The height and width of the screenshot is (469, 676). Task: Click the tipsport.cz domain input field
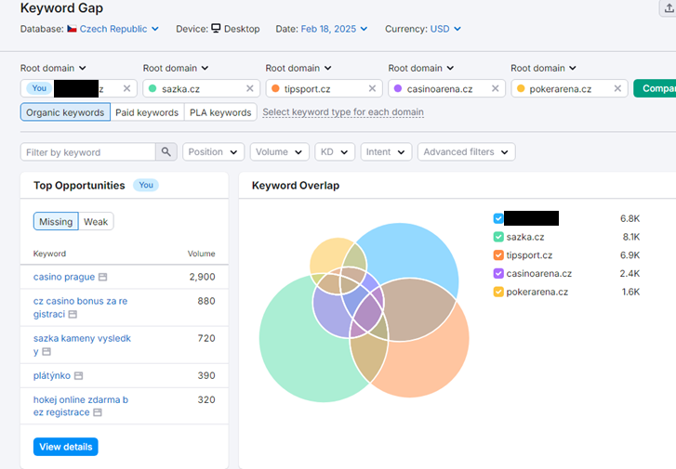[x=325, y=88]
